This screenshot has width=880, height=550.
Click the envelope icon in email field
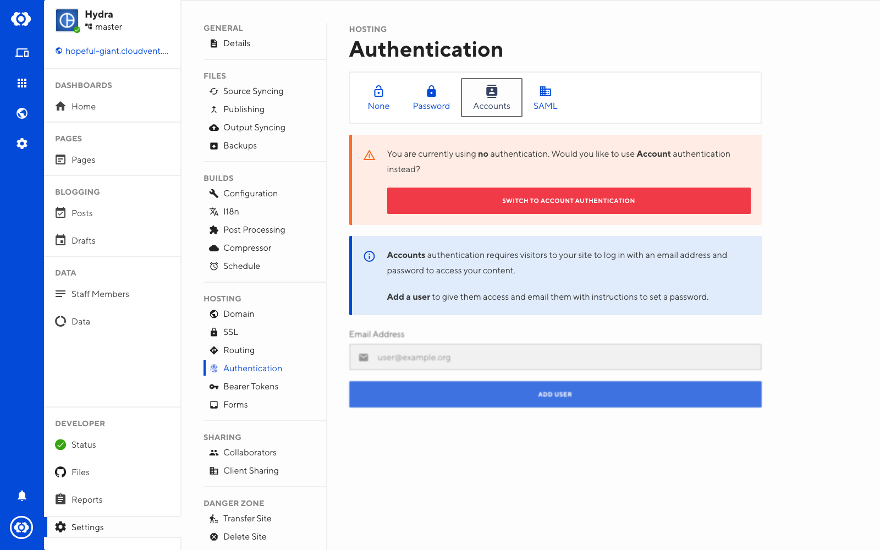pos(364,358)
